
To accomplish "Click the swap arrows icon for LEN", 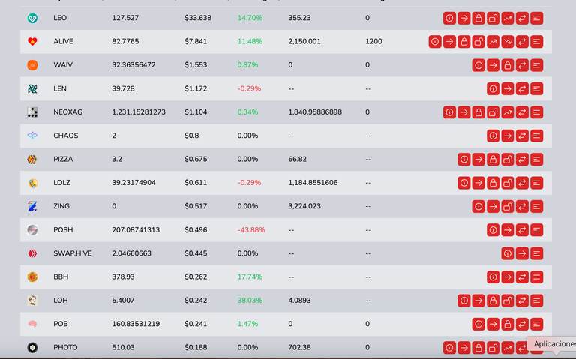I will [522, 89].
